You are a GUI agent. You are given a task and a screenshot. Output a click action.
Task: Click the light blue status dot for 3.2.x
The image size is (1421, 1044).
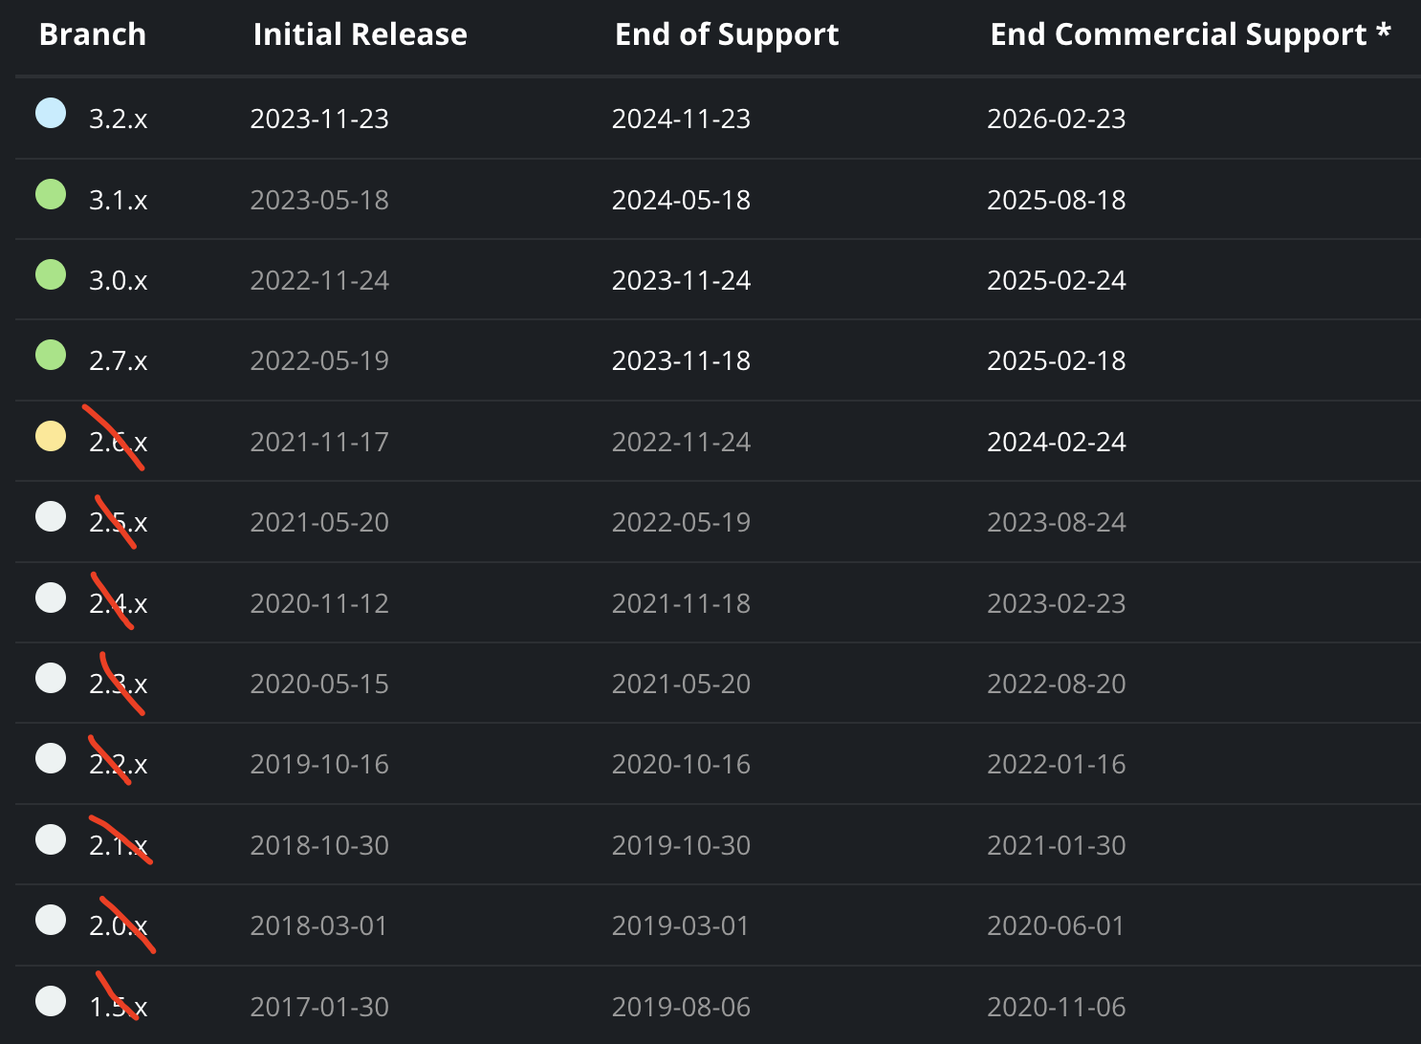click(51, 113)
